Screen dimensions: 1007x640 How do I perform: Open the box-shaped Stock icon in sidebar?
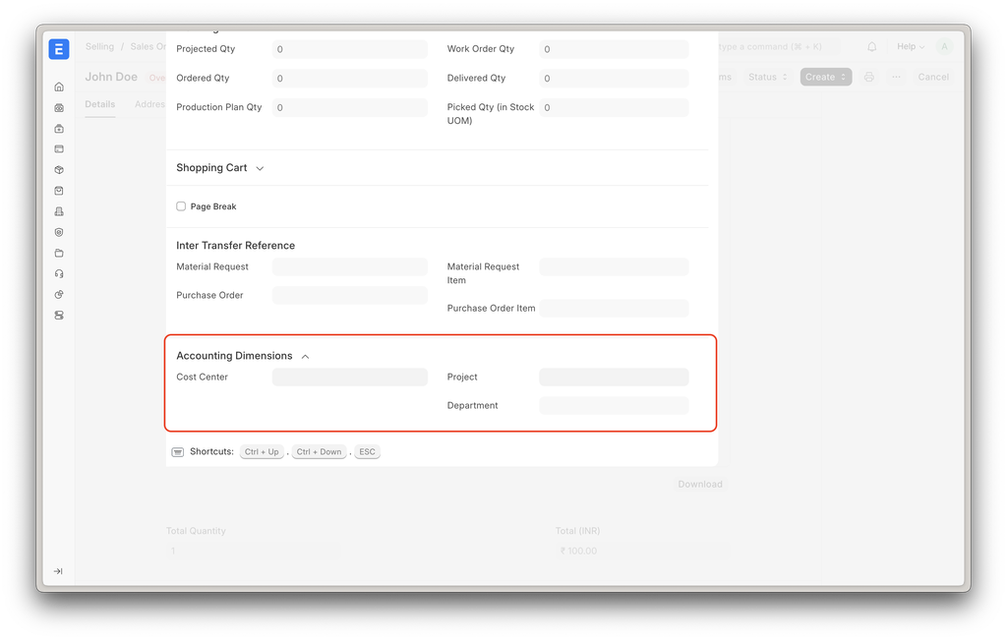pos(59,170)
